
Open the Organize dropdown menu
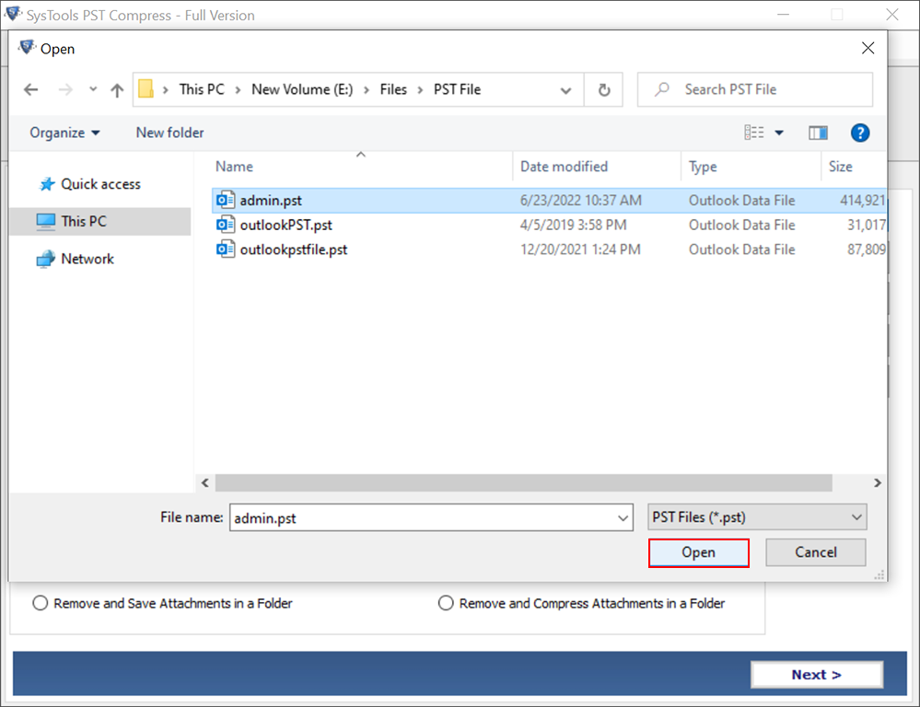coord(64,133)
